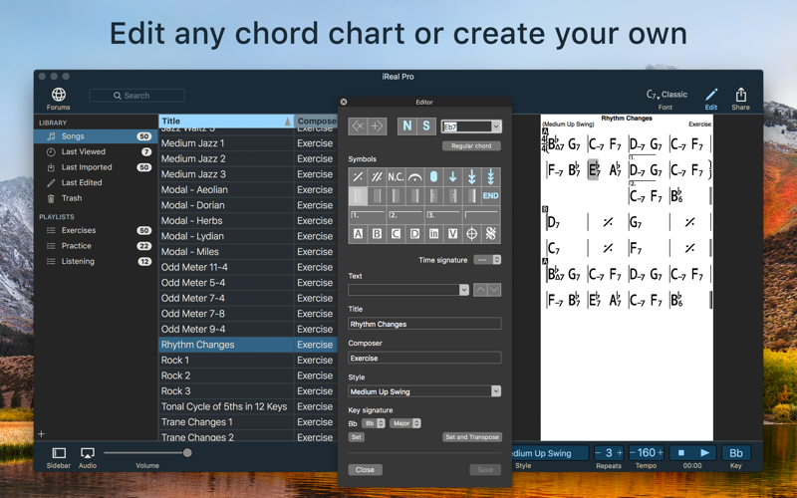Image resolution: width=797 pixels, height=498 pixels.
Task: Select Practice playlist in sidebar
Action: pyautogui.click(x=77, y=246)
